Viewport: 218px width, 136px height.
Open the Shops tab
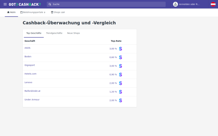[58, 12]
